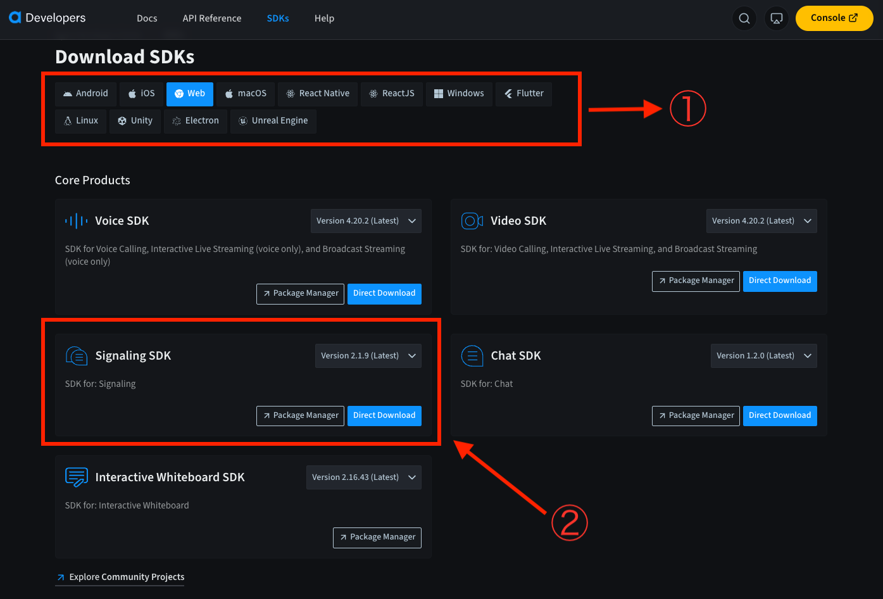Click the Core Products heading
Image resolution: width=883 pixels, height=599 pixels.
(x=92, y=180)
